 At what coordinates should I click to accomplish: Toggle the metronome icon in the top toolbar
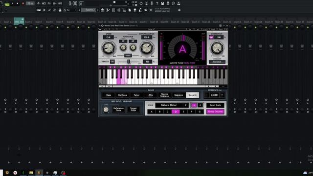(x=38, y=3)
